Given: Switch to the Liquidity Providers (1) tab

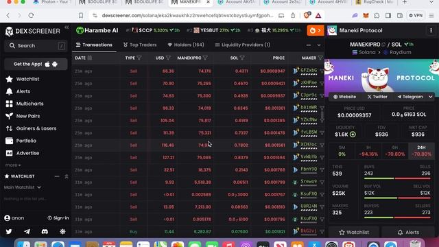Looking at the screenshot, I should click(x=242, y=45).
